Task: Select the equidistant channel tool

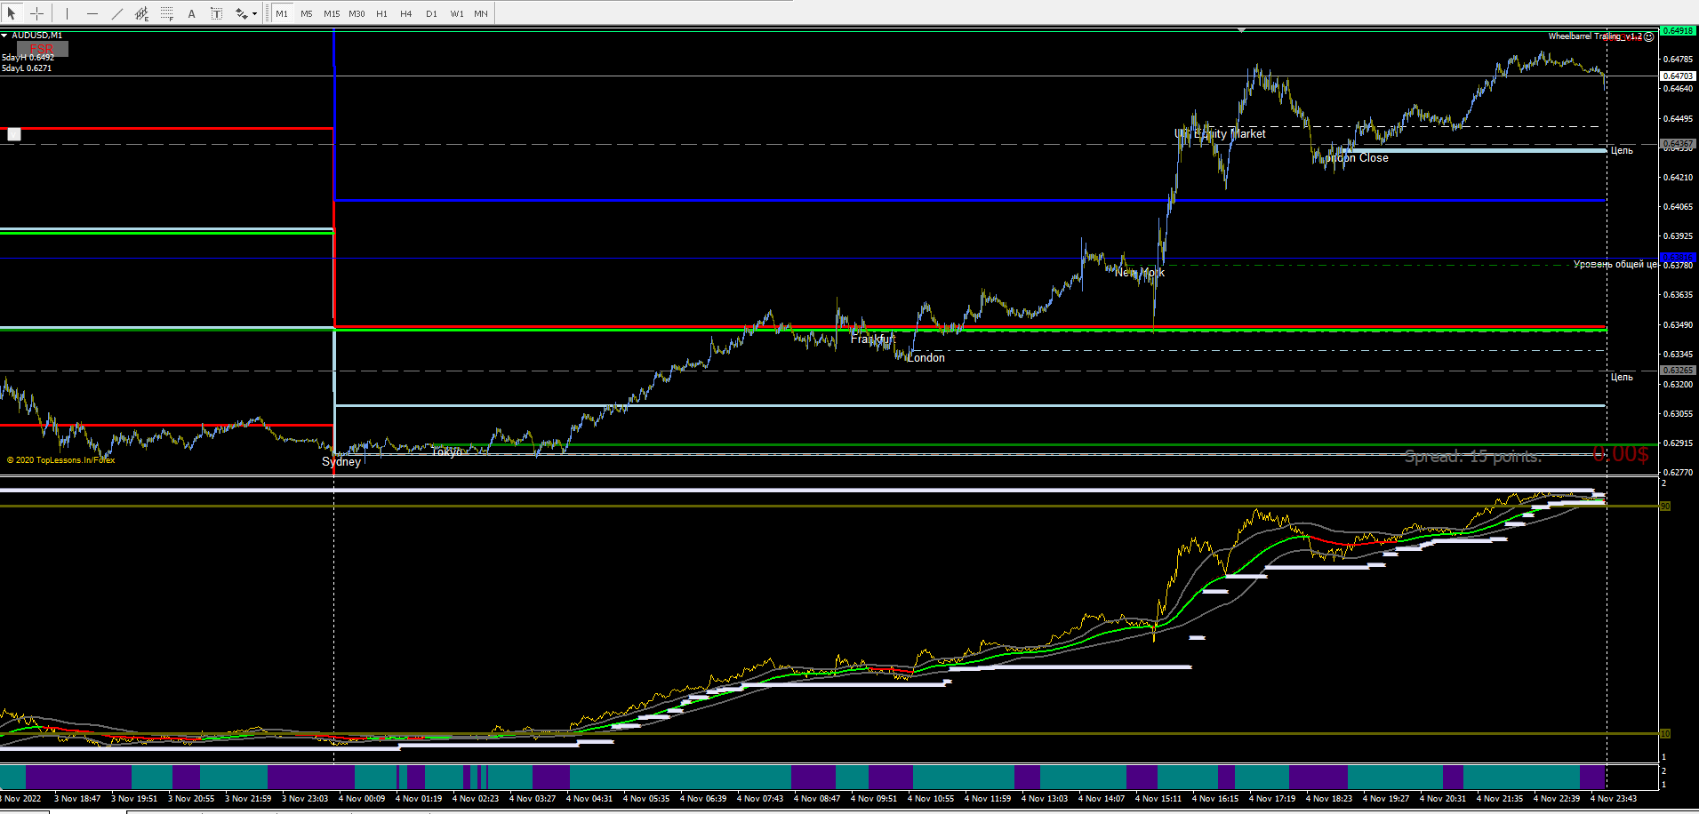Action: coord(141,13)
